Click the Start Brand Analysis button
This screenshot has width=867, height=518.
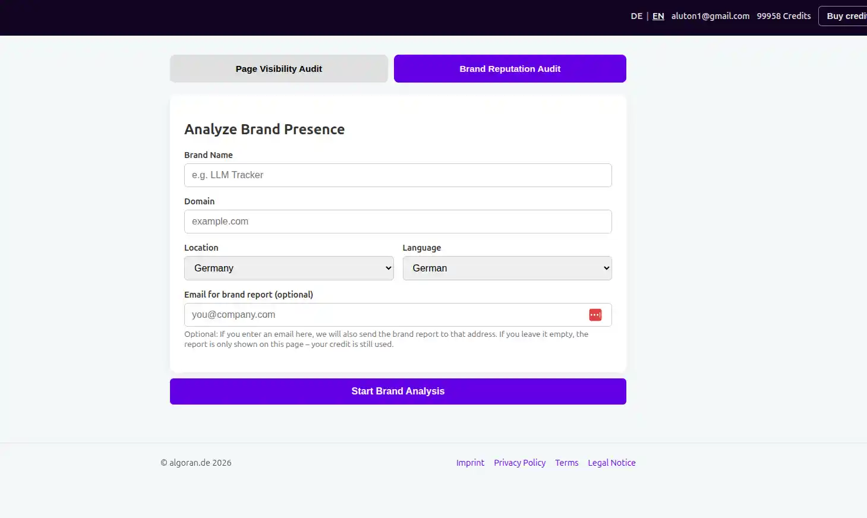click(x=398, y=391)
